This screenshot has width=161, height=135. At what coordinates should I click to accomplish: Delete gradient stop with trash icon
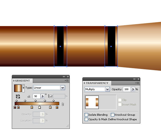(x=63, y=104)
